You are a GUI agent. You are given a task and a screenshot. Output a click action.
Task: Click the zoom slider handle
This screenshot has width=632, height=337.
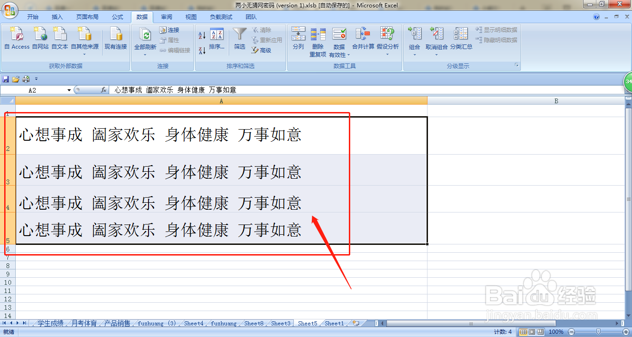coord(598,332)
